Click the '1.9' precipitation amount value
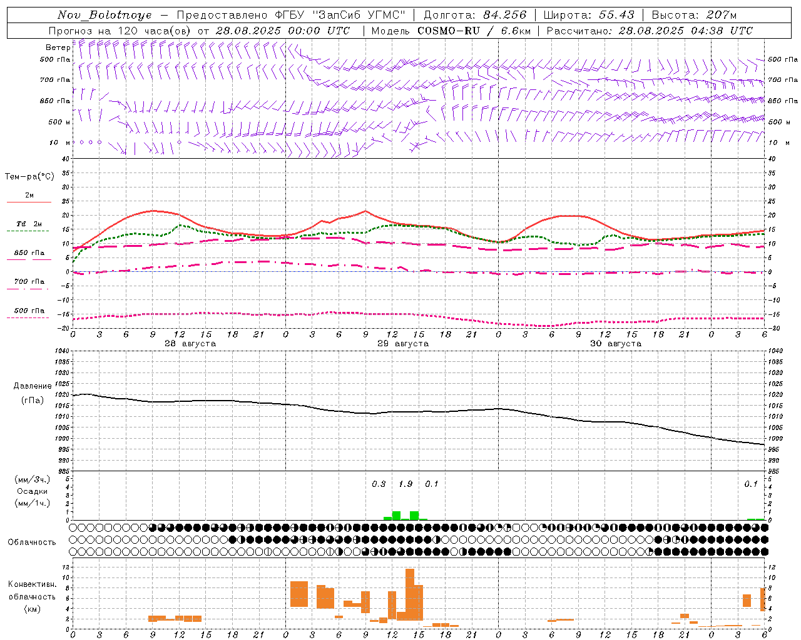 click(406, 484)
